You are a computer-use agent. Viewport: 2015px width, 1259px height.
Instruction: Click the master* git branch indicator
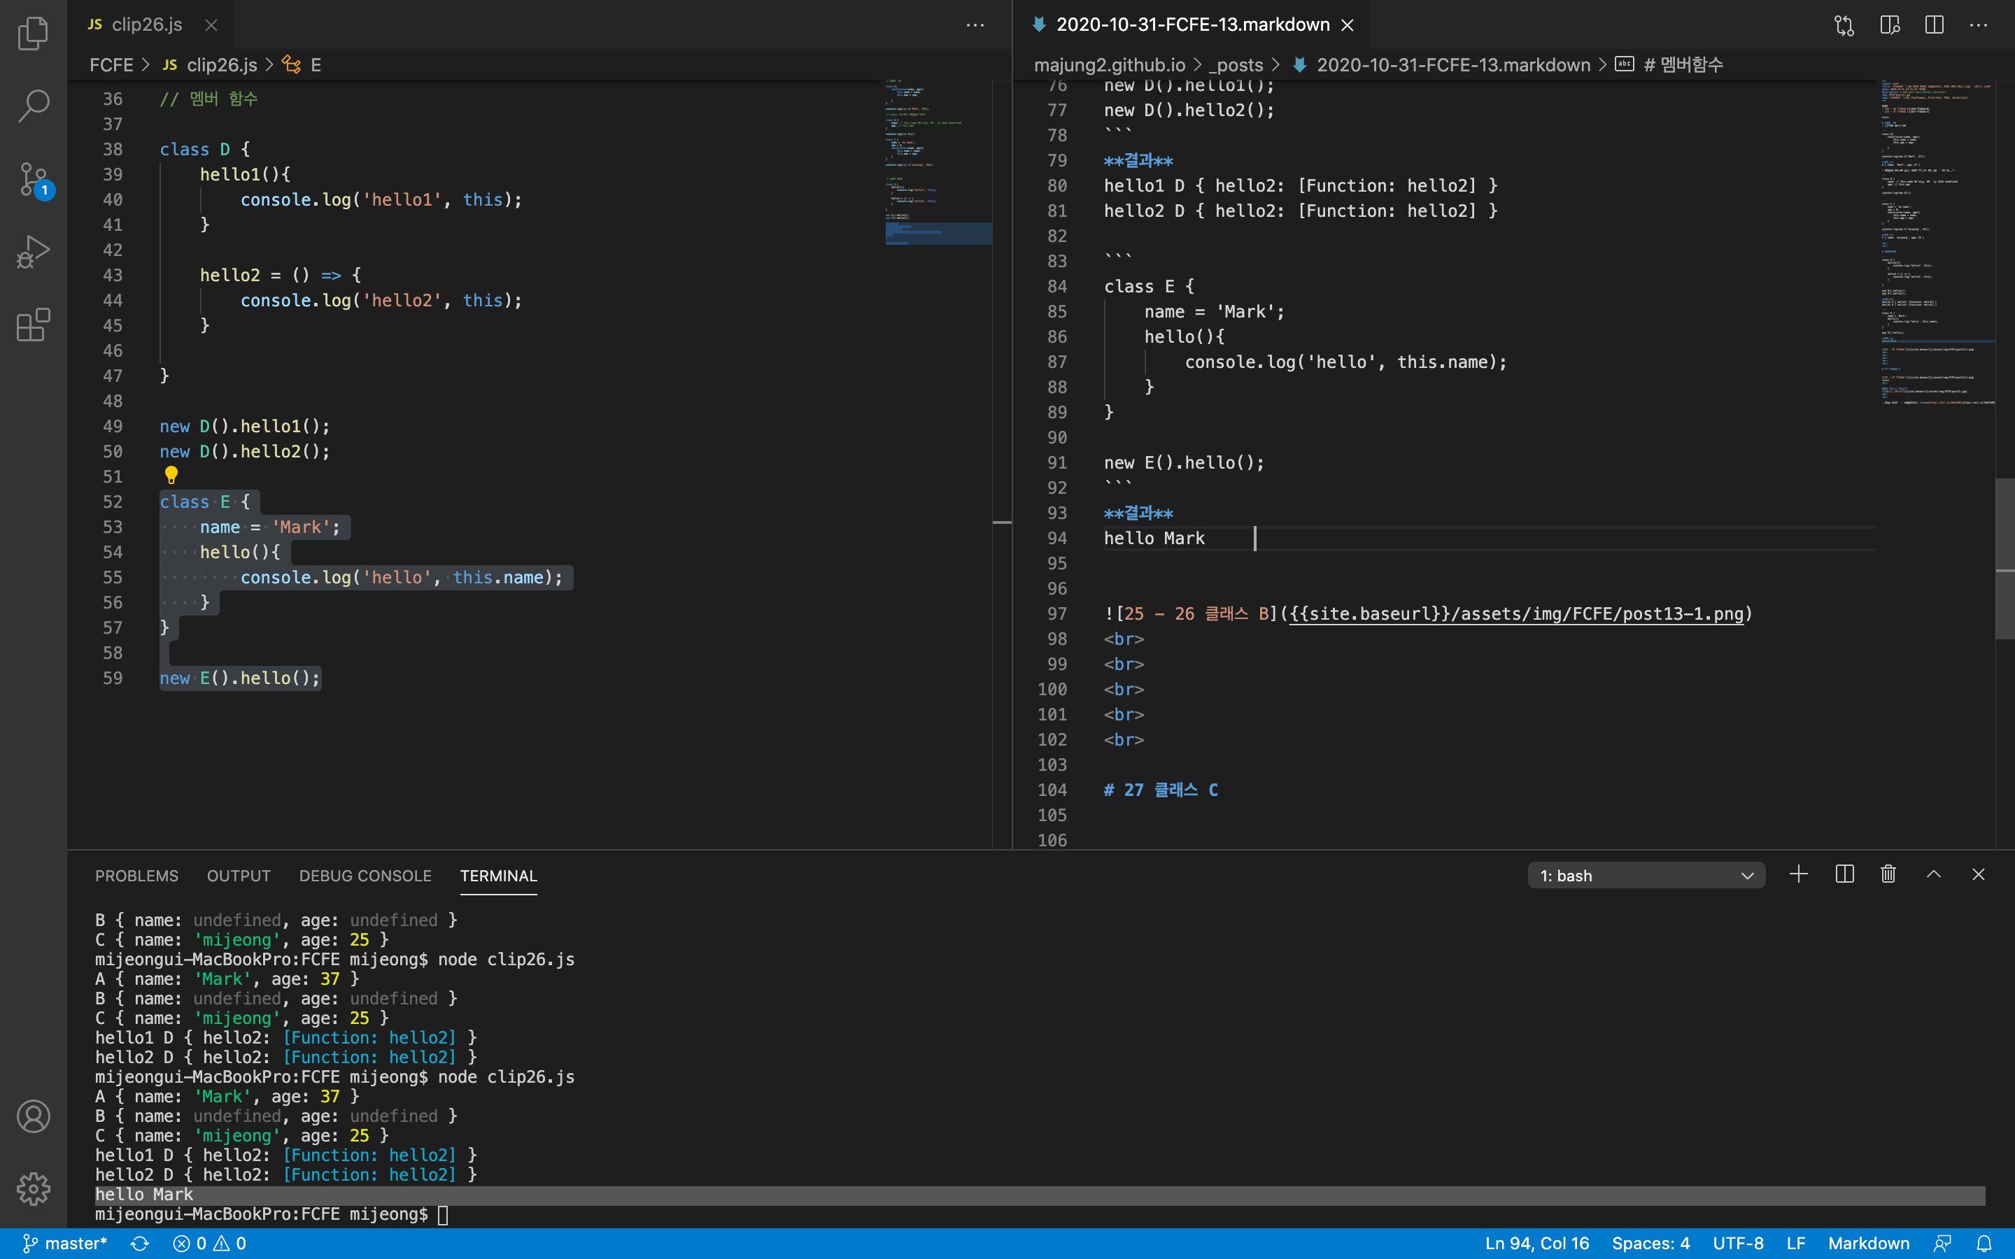[65, 1243]
